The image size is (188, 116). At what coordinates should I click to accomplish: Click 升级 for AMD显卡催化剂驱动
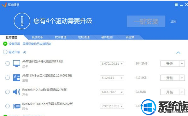[170, 64]
